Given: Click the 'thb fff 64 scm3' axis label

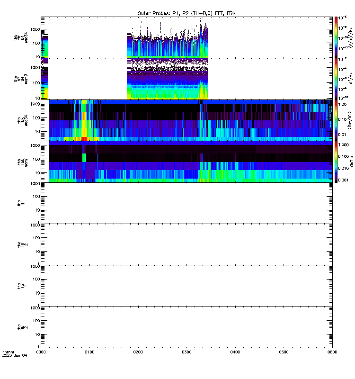Looking at the screenshot, I should coord(21,79).
